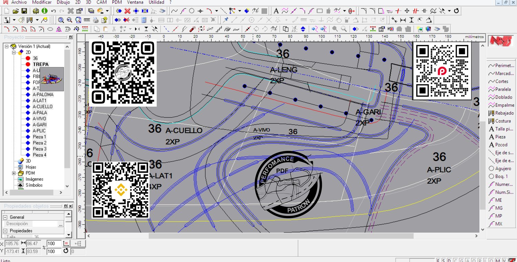Click the green information icon

click(44, 11)
